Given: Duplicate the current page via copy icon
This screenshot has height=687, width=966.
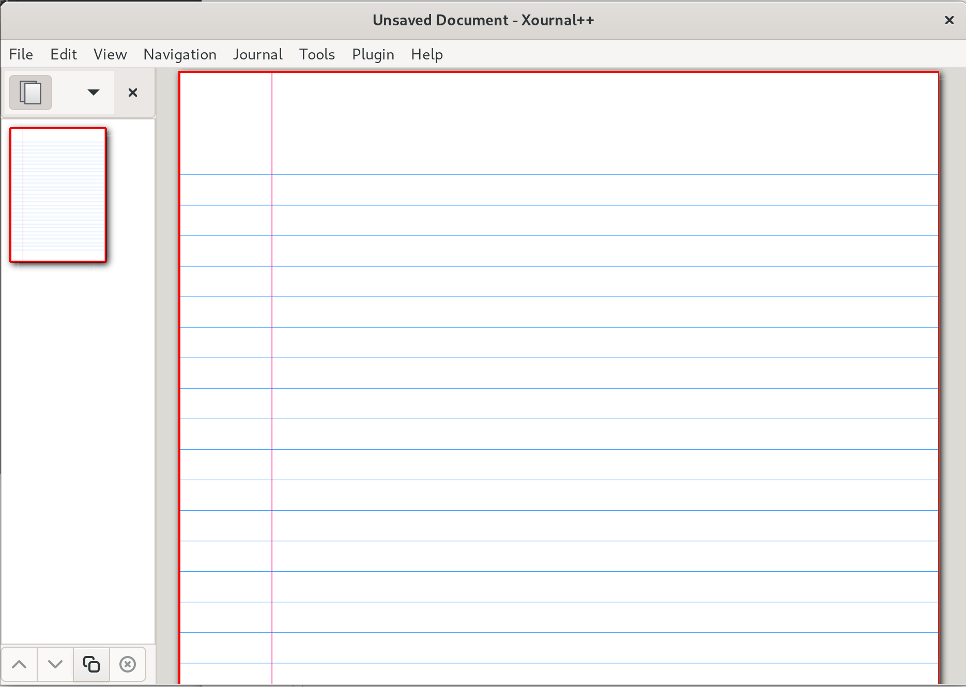Looking at the screenshot, I should (91, 664).
